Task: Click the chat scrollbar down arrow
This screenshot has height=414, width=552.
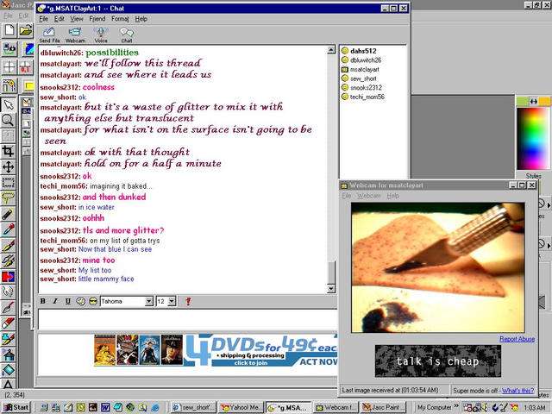Action: tap(331, 289)
